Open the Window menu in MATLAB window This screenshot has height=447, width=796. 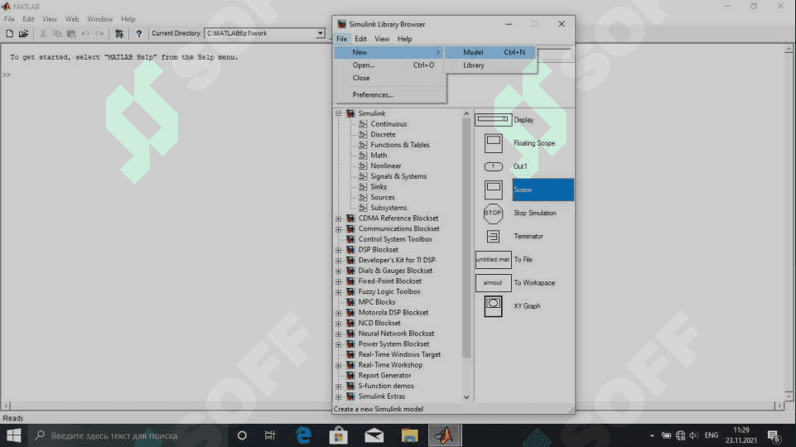99,19
